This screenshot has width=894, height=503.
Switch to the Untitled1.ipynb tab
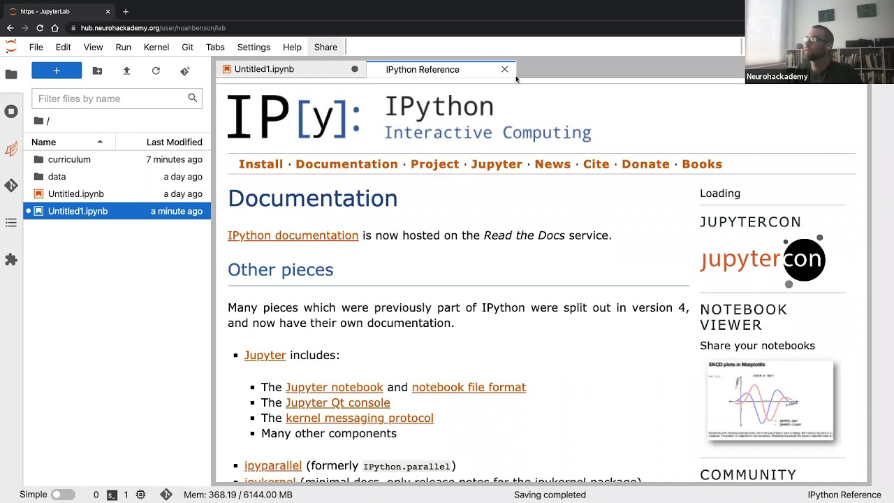tap(290, 69)
